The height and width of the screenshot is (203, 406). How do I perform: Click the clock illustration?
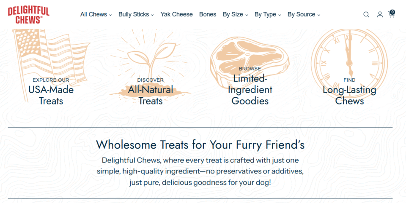pos(349,51)
